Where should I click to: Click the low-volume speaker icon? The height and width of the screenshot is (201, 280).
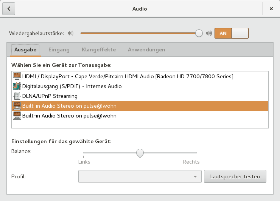click(70, 33)
